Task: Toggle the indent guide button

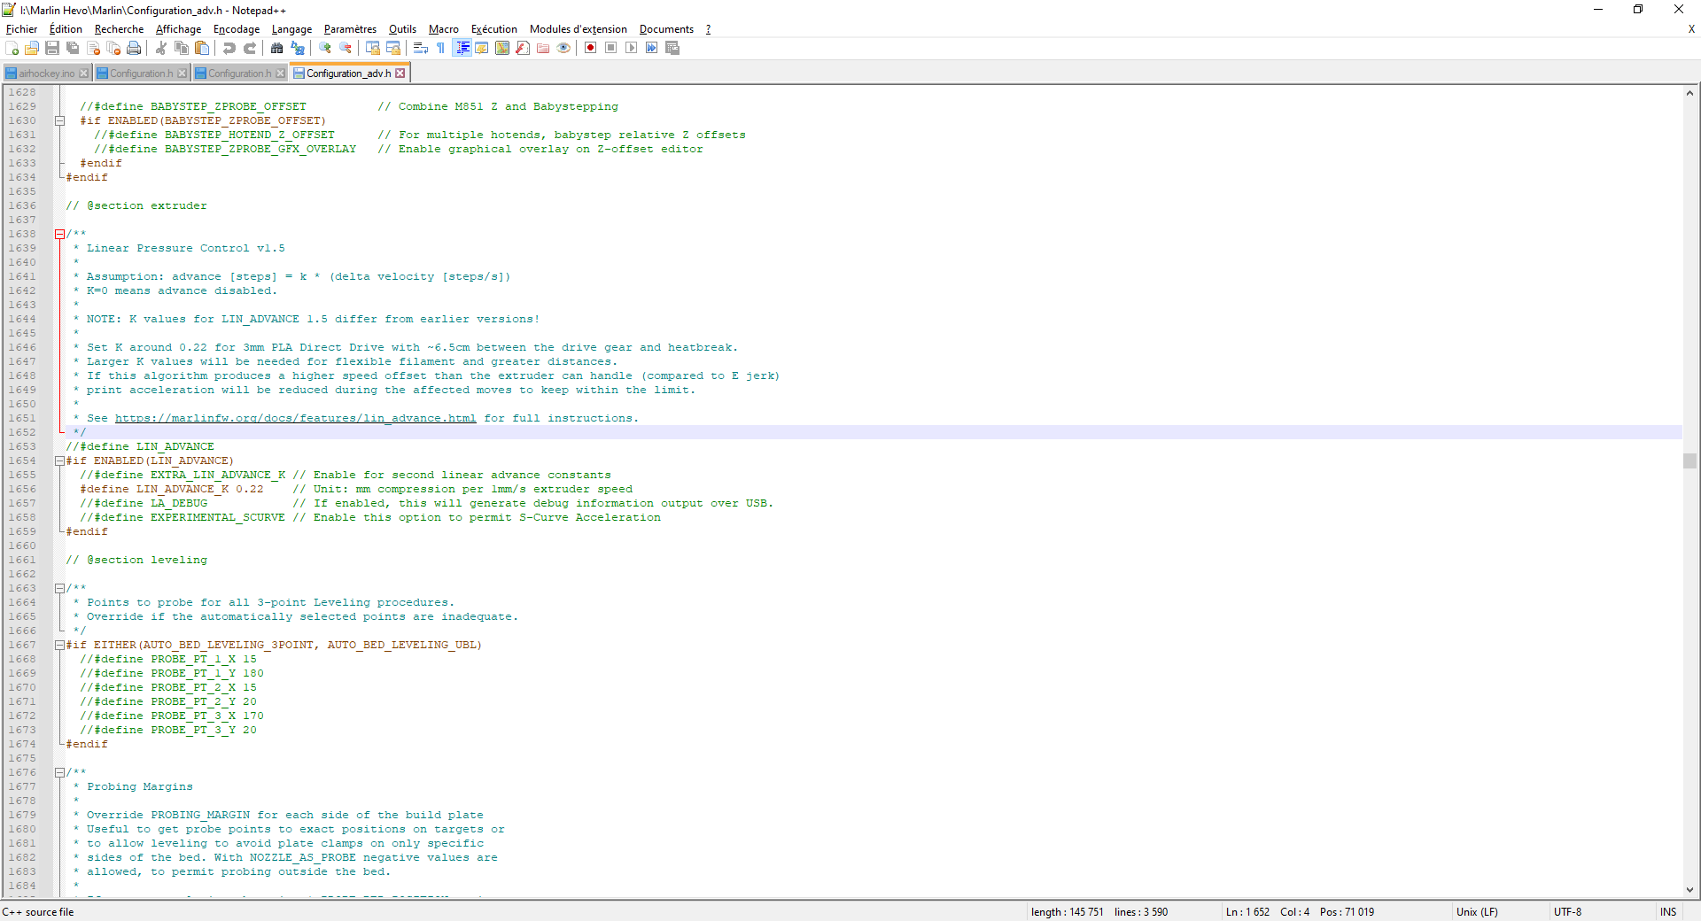Action: tap(462, 48)
